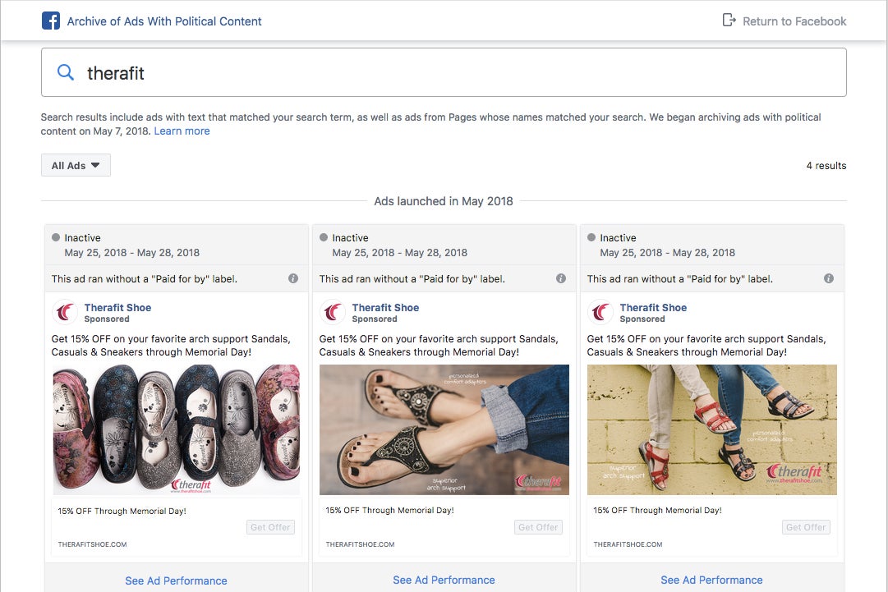The image size is (888, 592).
Task: Click the date range on the middle ad
Action: pyautogui.click(x=400, y=252)
